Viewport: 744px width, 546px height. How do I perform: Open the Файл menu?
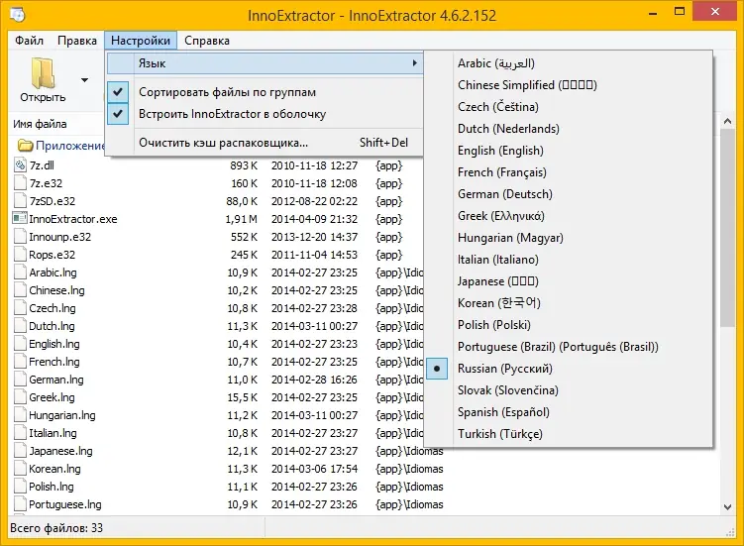click(29, 41)
